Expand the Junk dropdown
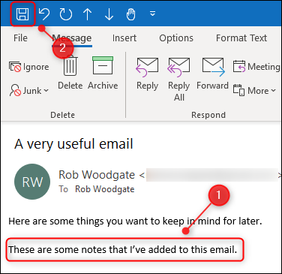The image size is (282, 274). tap(29, 90)
